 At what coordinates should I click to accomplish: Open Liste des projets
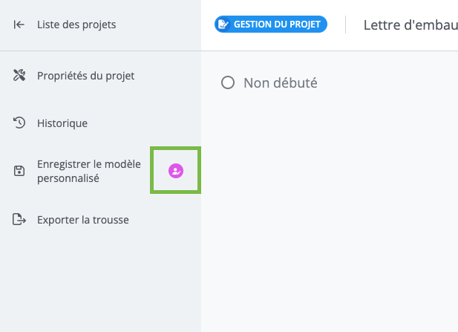coord(76,25)
